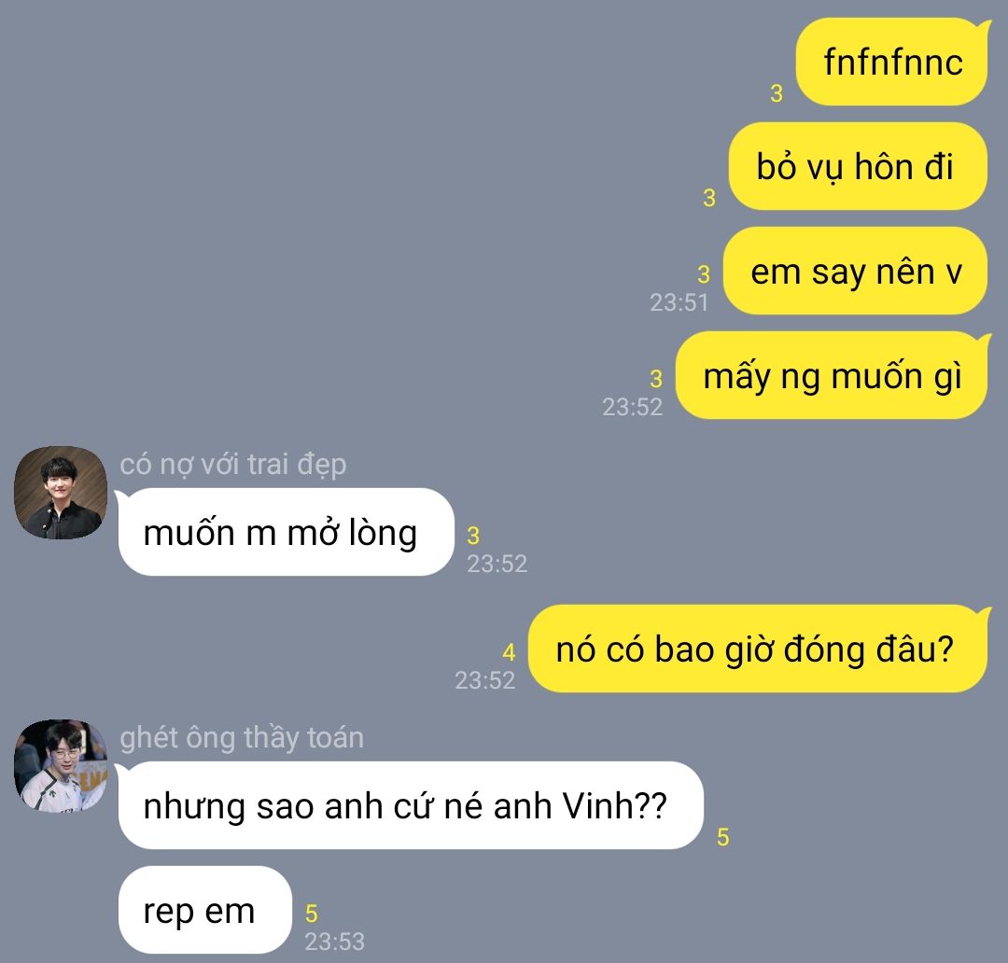The height and width of the screenshot is (963, 1008).
Task: Select the "nhưng sao anh cứ né anh Vinh??" bubble
Action: point(410,805)
